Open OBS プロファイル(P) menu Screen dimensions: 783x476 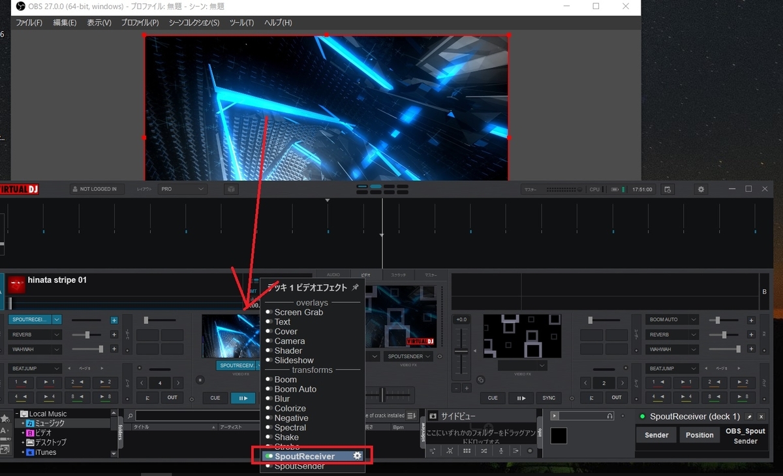pos(140,22)
